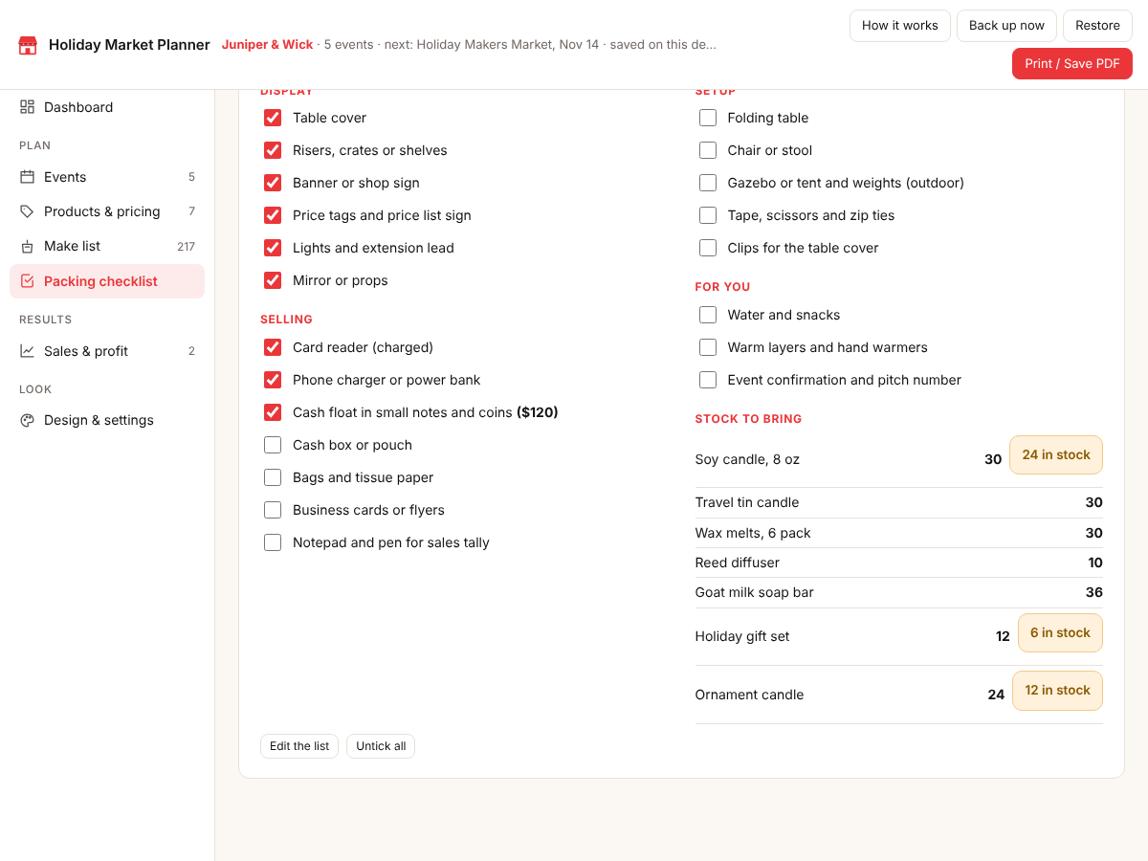Click the Ornament candle row
The width and height of the screenshot is (1148, 861).
[899, 695]
